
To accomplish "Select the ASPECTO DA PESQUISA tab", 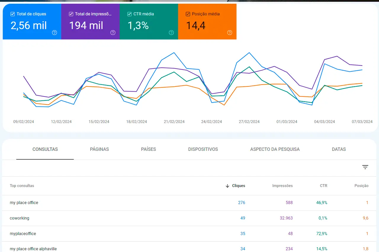I will [x=275, y=149].
